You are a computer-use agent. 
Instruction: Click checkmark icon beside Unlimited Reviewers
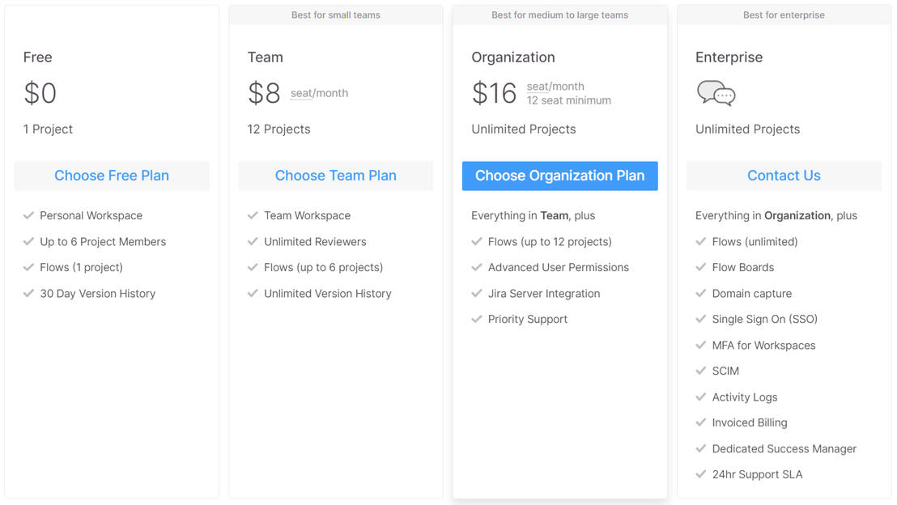click(x=253, y=241)
